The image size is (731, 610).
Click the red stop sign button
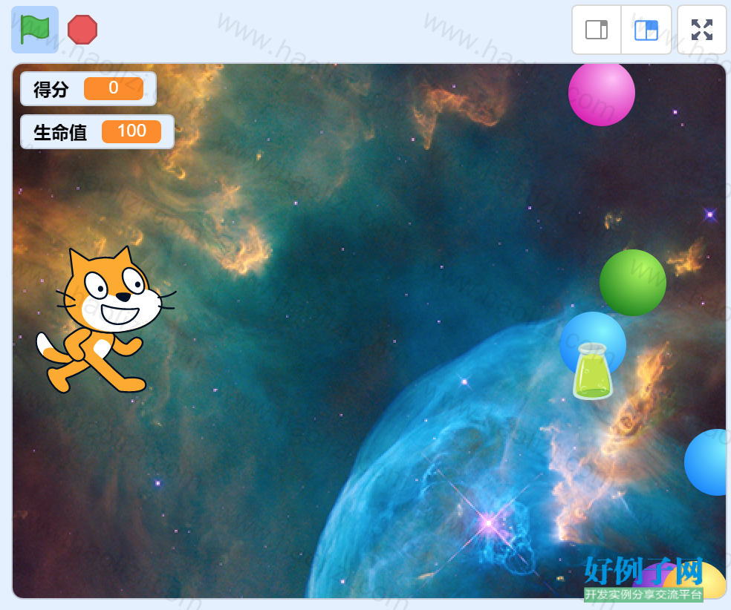coord(82,30)
